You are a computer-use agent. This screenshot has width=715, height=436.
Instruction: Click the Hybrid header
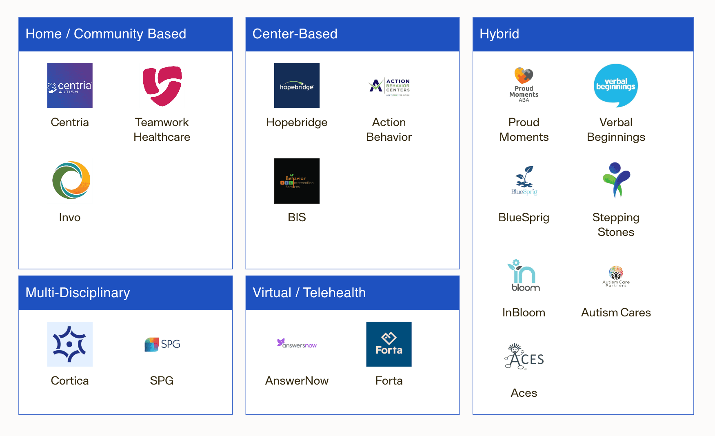pos(583,34)
